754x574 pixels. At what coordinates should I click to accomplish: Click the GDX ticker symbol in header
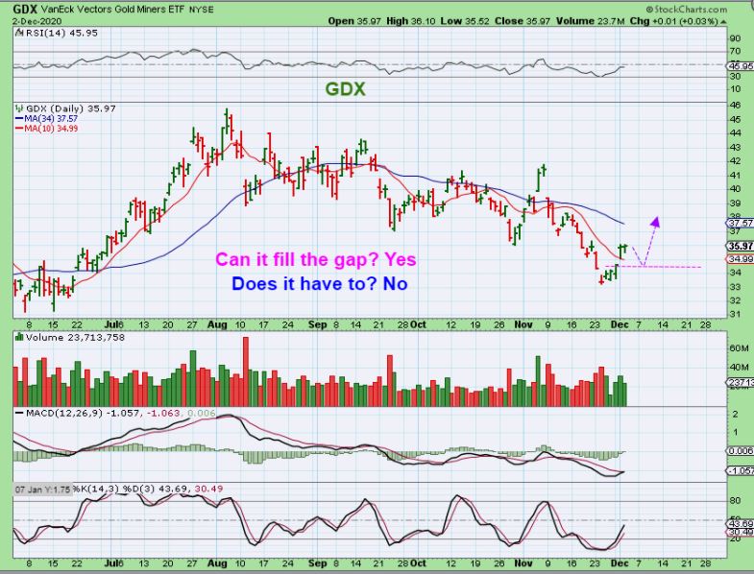[x=25, y=10]
